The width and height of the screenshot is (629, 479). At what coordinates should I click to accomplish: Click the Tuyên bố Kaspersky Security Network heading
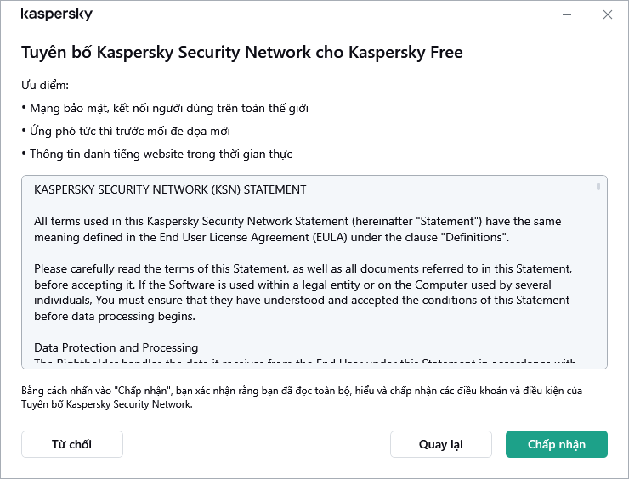coord(241,53)
